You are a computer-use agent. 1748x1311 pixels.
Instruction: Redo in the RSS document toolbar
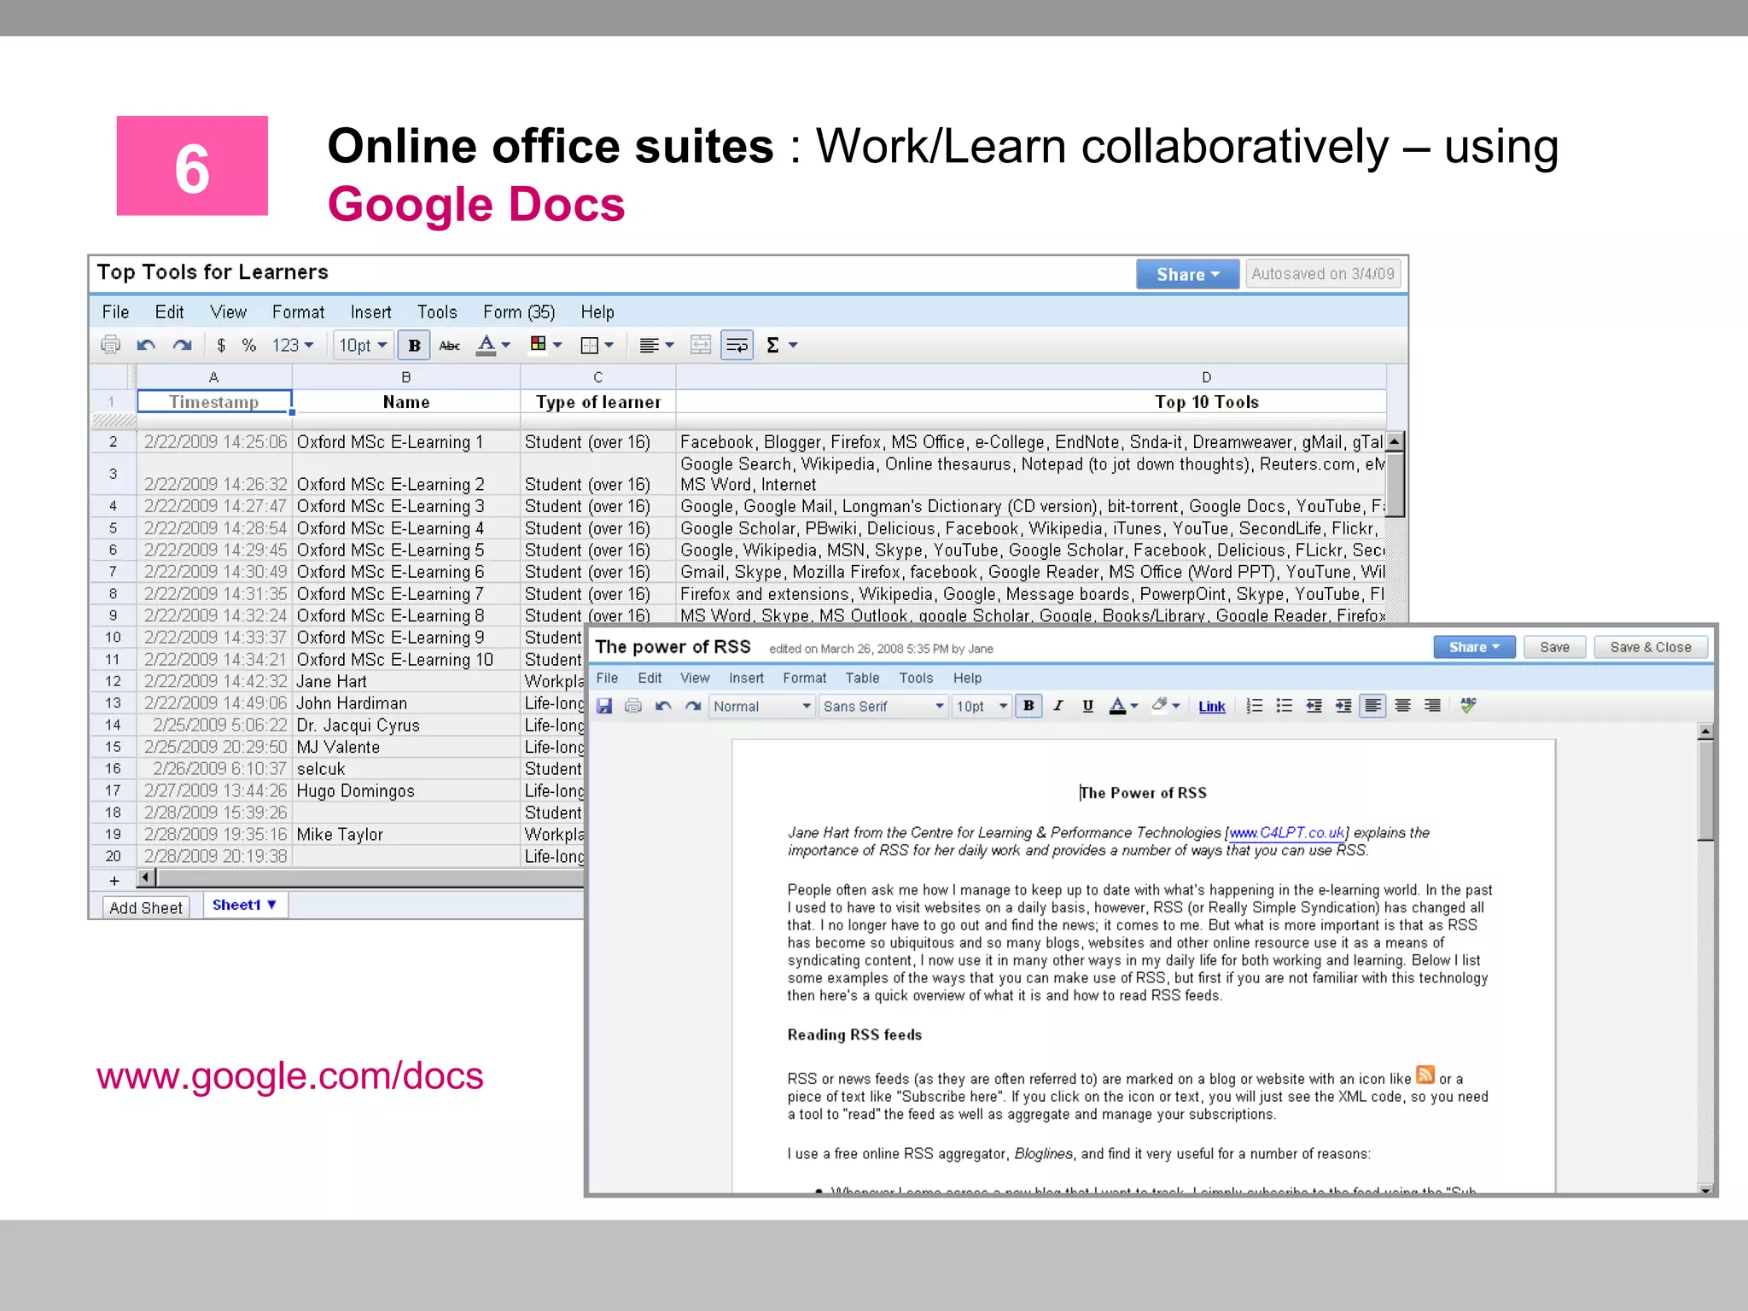[x=693, y=706]
